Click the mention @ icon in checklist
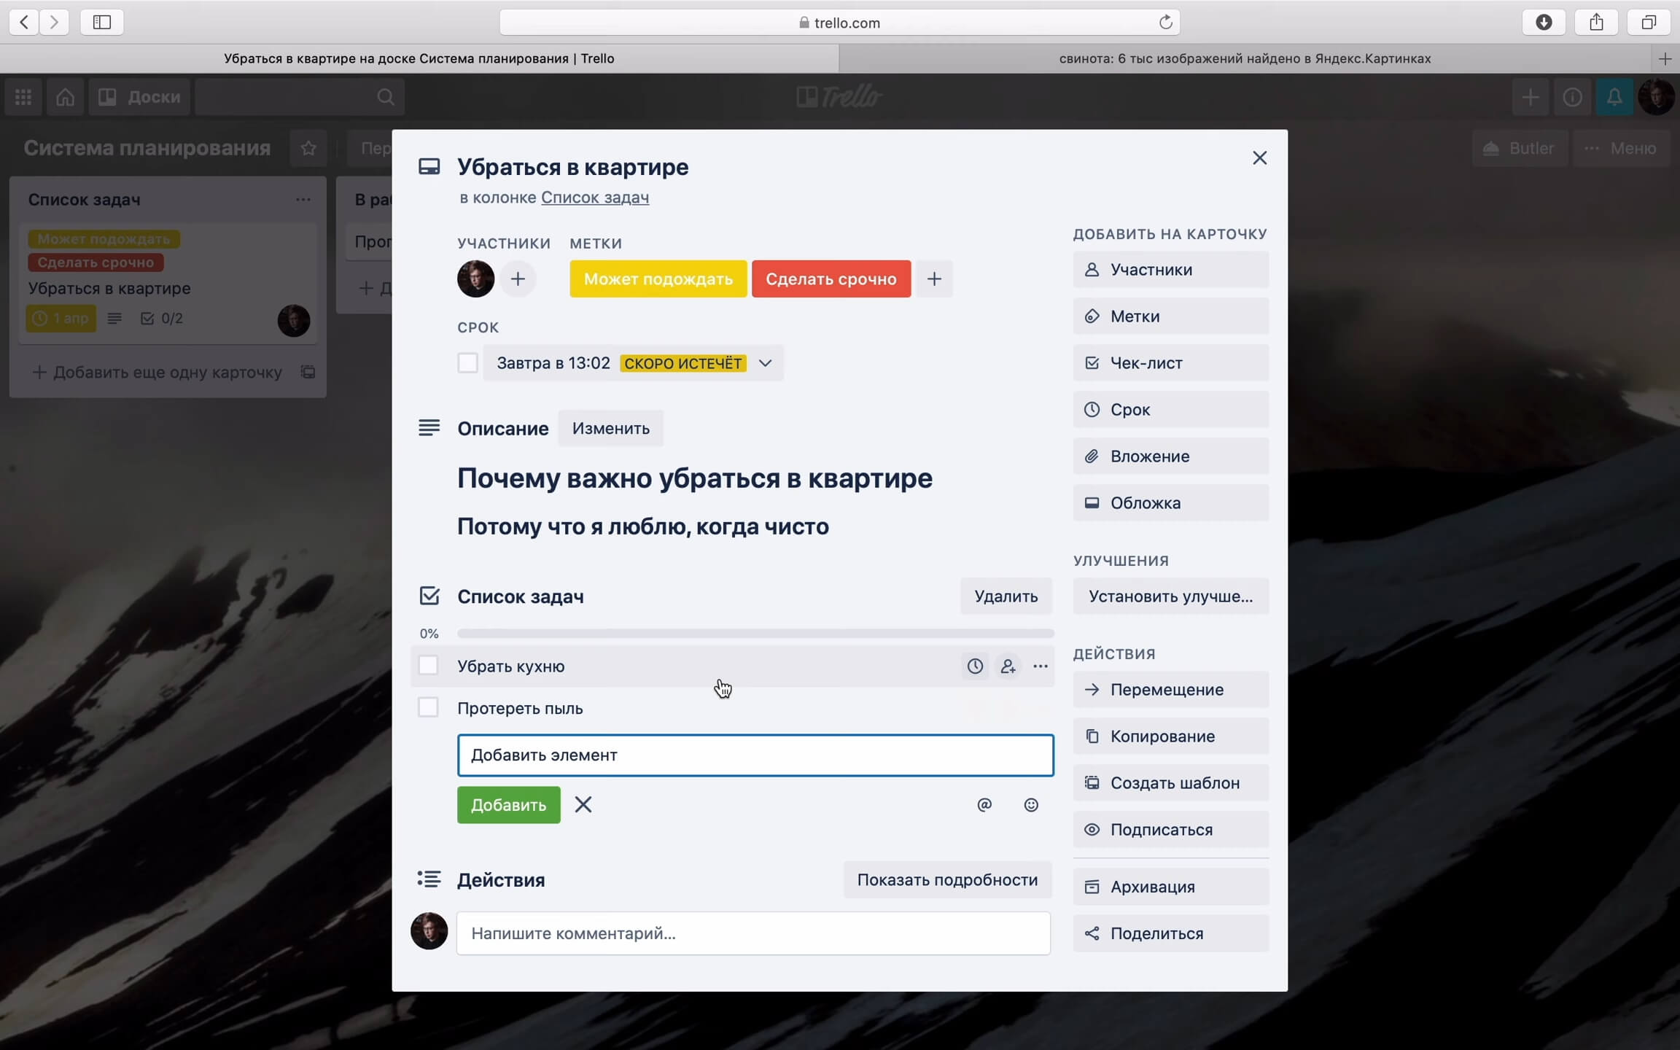The height and width of the screenshot is (1050, 1680). [984, 804]
